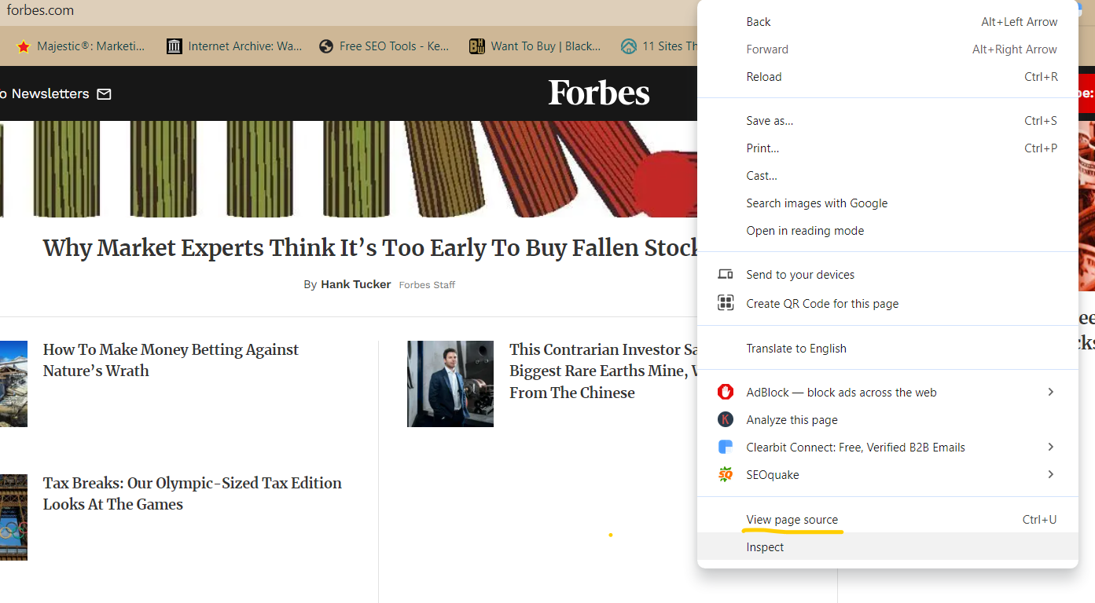Image resolution: width=1095 pixels, height=603 pixels.
Task: Open the Want To Buy | Black... bookmark
Action: [535, 46]
